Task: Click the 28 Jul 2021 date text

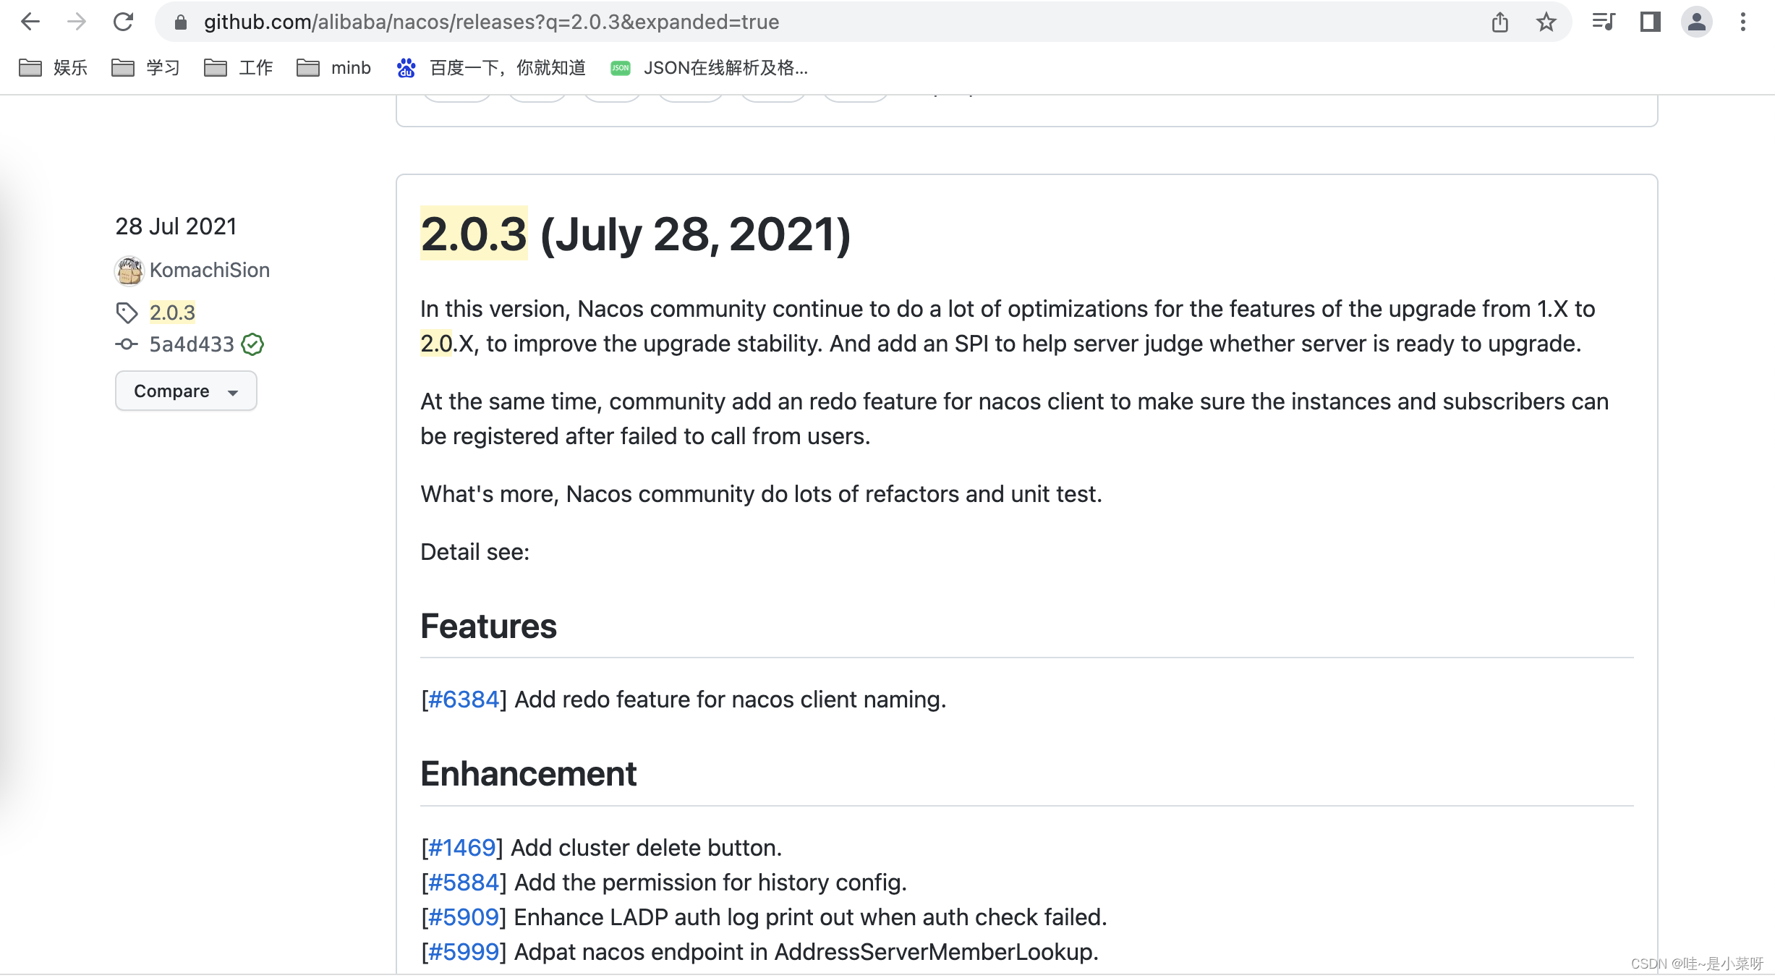Action: point(176,226)
